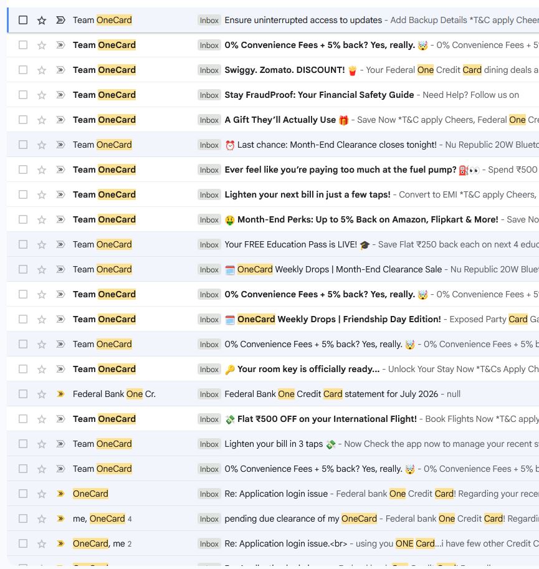Open 'Re: Application login issue.<br>' conversation
Screen dimensions: 539x569
[286, 543]
